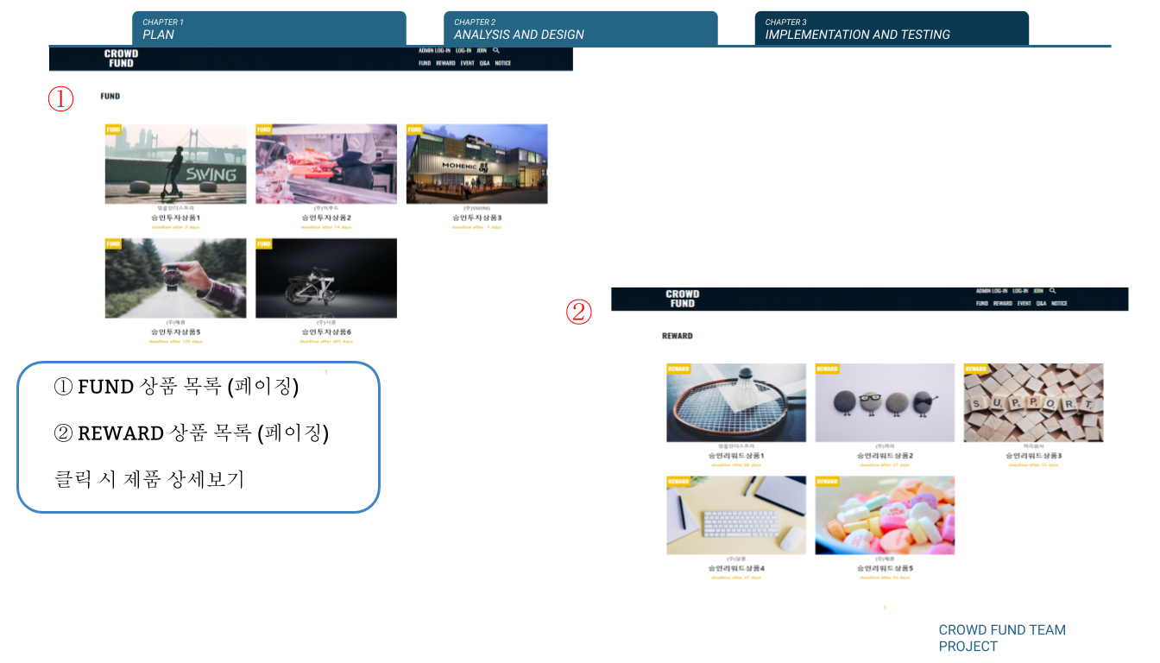Open Chapter 2 ANALYSIS AND DESIGN tab
Image resolution: width=1160 pixels, height=663 pixels.
[x=581, y=28]
